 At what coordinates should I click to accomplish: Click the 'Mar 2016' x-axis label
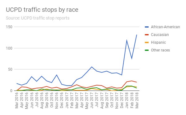17,100
